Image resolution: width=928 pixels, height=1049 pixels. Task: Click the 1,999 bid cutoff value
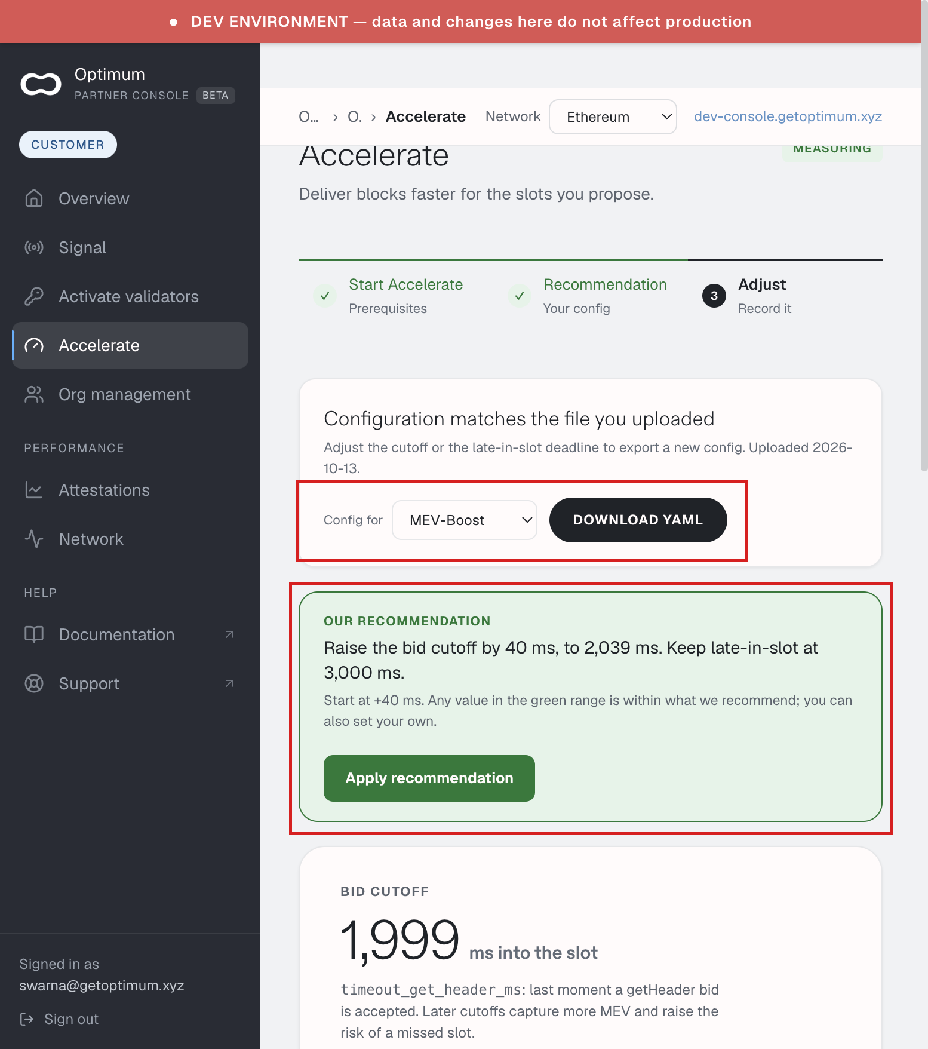click(399, 940)
